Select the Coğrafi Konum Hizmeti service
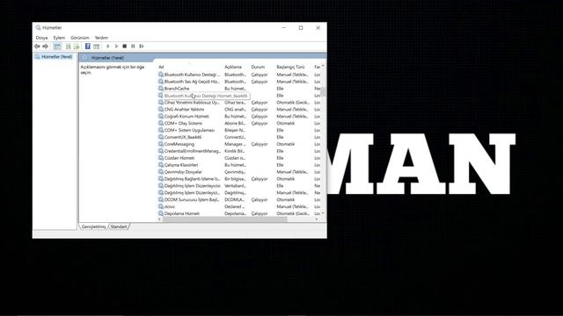Viewport: 563px width, 316px height. (186, 117)
